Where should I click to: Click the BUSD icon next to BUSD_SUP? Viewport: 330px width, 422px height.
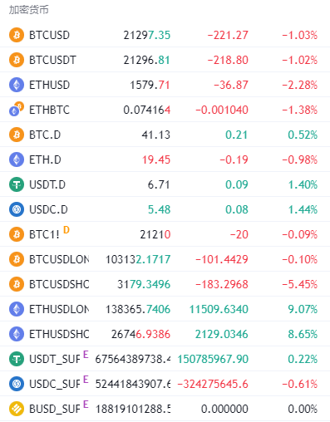pyautogui.click(x=17, y=409)
